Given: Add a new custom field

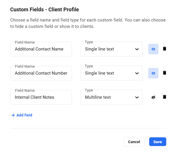Looking at the screenshot, I should click(22, 115).
